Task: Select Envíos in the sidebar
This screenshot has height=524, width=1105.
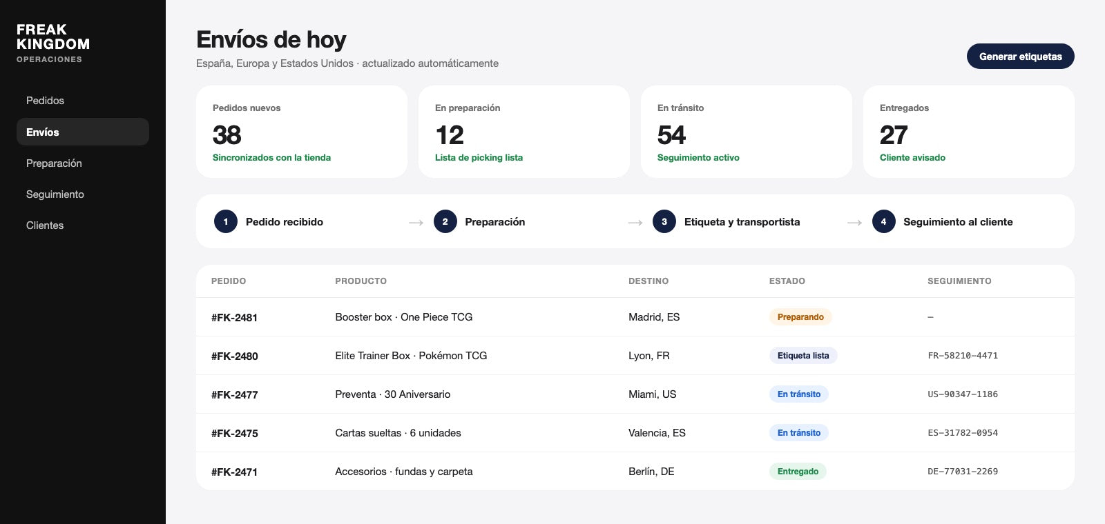Action: 83,132
